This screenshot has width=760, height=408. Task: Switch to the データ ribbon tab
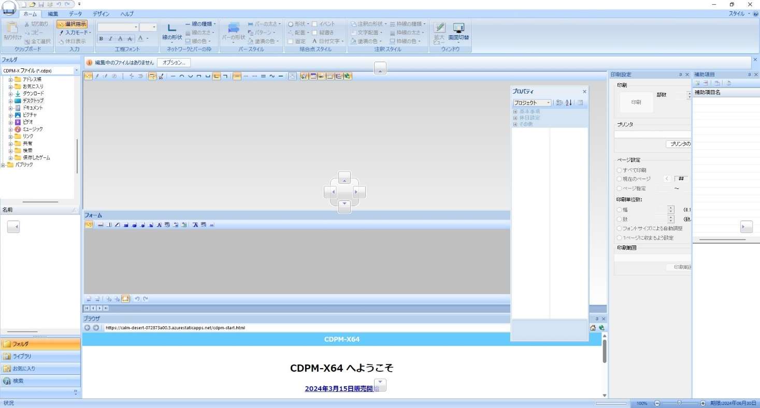pyautogui.click(x=76, y=14)
